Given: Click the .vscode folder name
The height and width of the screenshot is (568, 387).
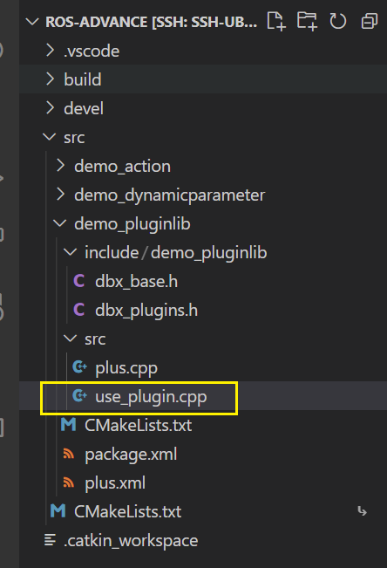Looking at the screenshot, I should coord(92,51).
